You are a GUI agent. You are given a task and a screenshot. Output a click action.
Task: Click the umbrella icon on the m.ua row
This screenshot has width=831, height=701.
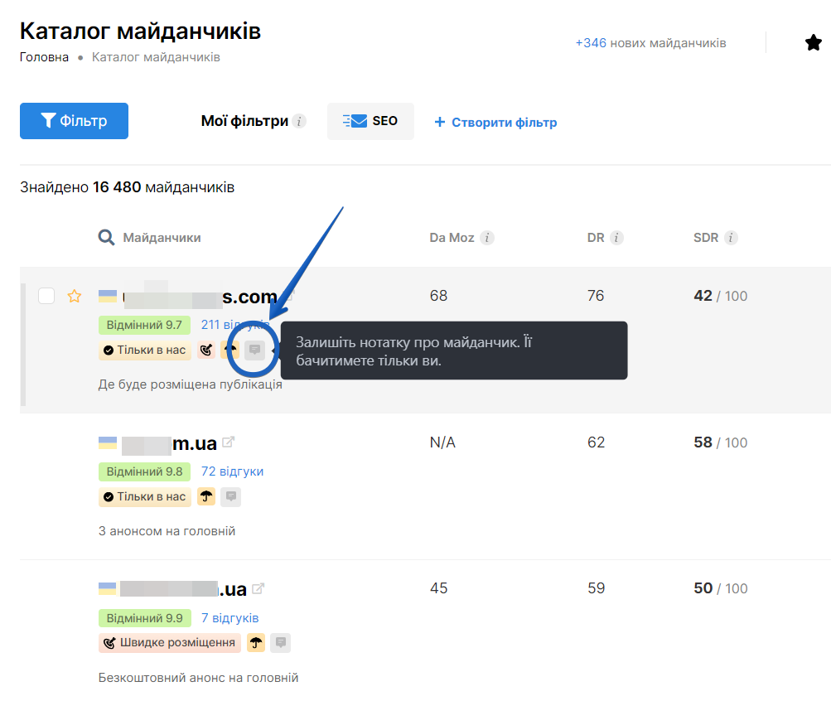[x=206, y=497]
